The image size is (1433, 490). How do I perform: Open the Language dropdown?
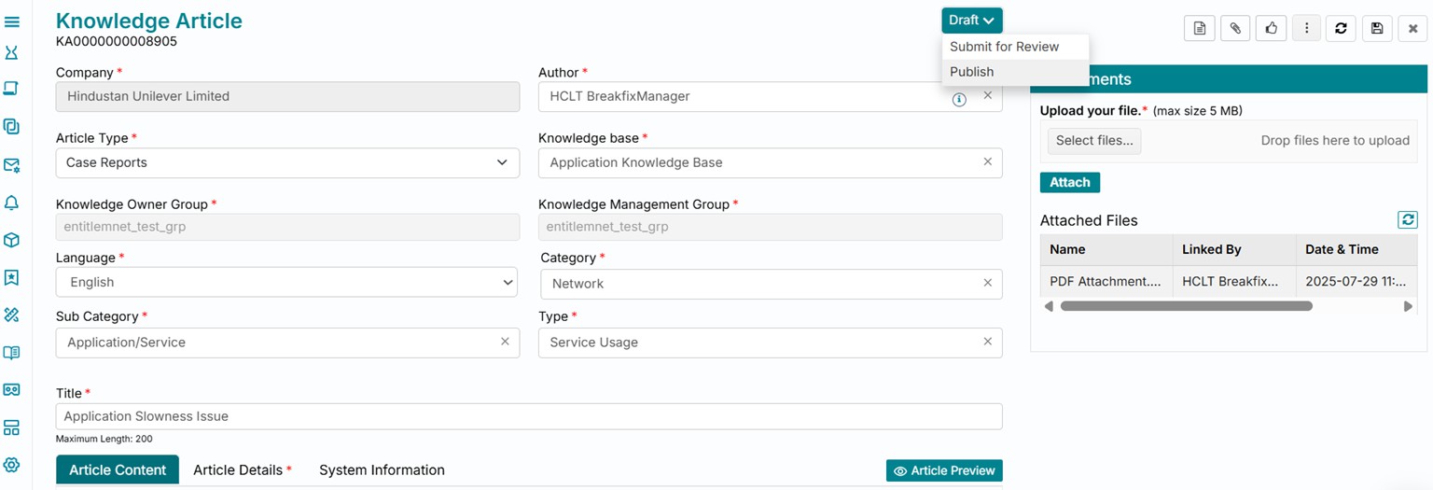(287, 282)
